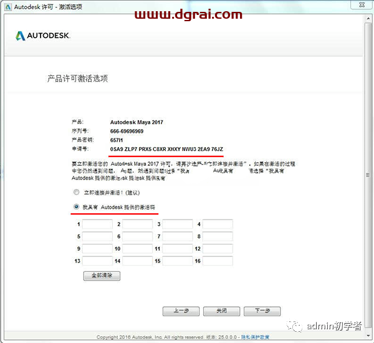The height and width of the screenshot is (343, 374).
Task: Click activation code field 9
Action: click(97, 248)
